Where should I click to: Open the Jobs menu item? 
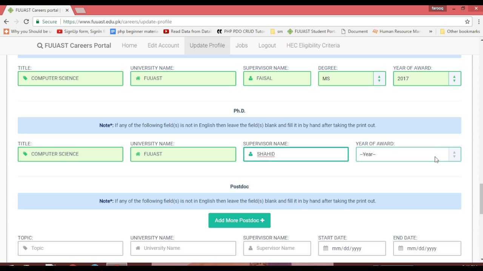(241, 46)
